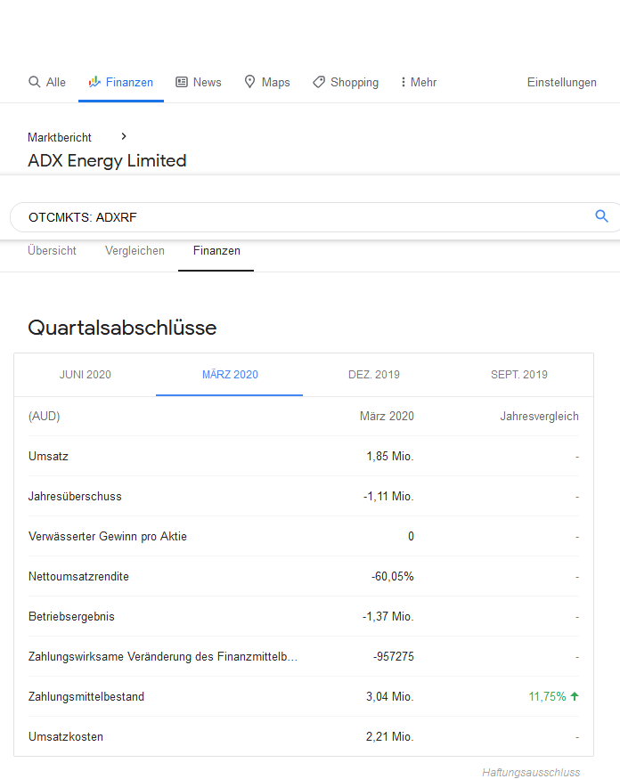Show the DEZ. 2019 quarter results

(374, 375)
